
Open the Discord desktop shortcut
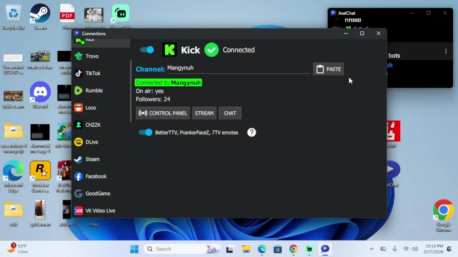(40, 95)
